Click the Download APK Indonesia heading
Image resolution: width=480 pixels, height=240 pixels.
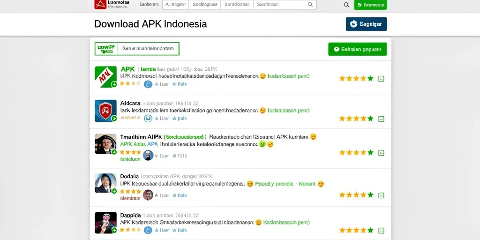[x=150, y=24]
